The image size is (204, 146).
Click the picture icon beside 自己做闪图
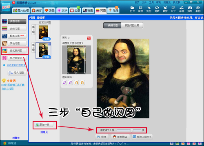4,51
